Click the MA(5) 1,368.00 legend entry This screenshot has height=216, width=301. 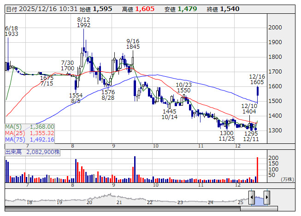point(30,127)
